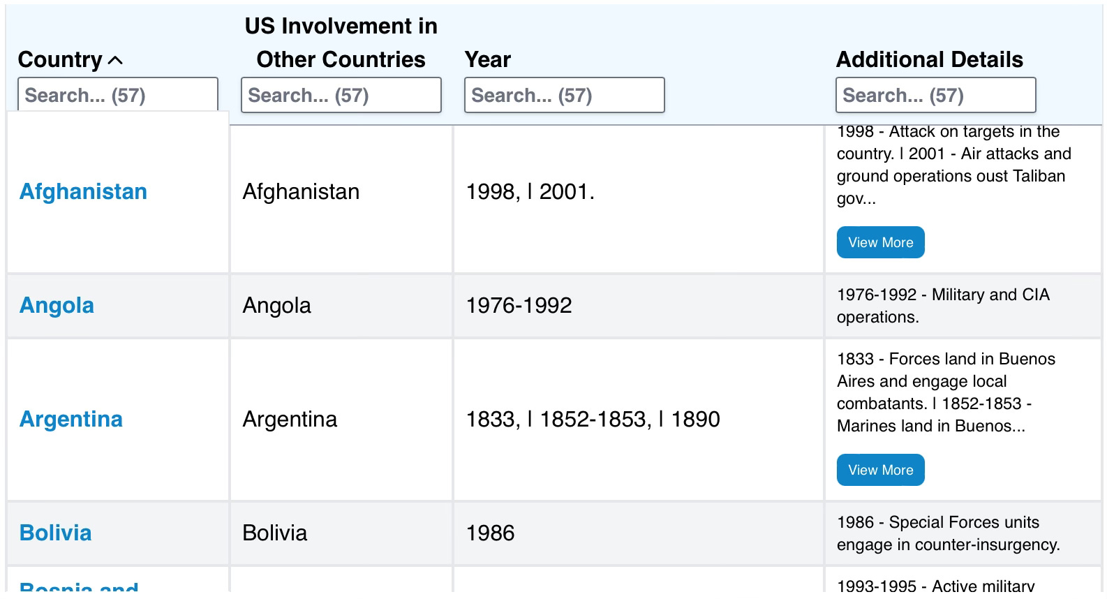The width and height of the screenshot is (1107, 599).
Task: Focus the US Involvement column search box
Action: click(341, 95)
